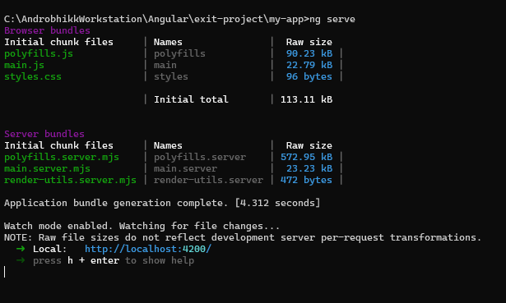Image resolution: width=506 pixels, height=303 pixels.
Task: Click the Server bundles heading
Action: pyautogui.click(x=44, y=134)
